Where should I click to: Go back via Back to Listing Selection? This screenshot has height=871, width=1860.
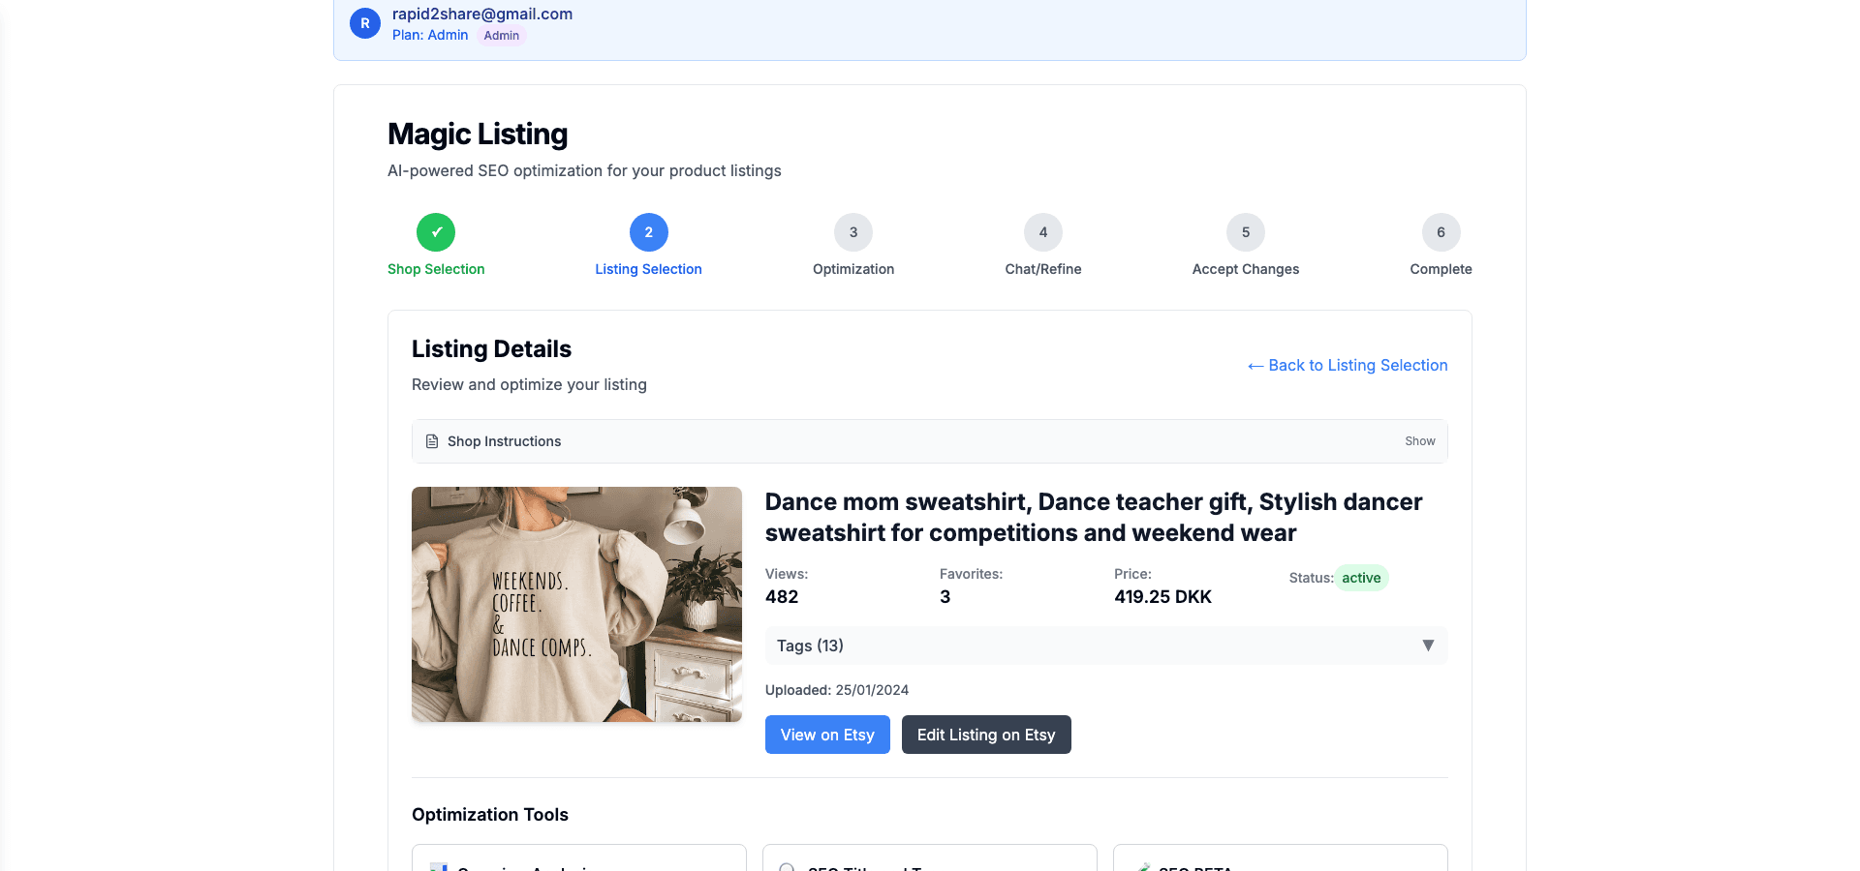(x=1348, y=365)
